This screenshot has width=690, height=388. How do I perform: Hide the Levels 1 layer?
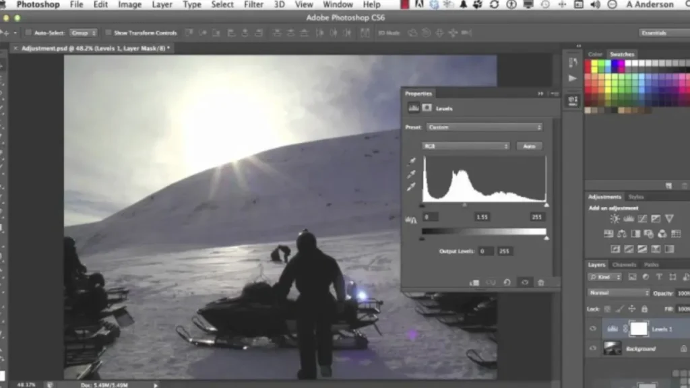point(593,329)
